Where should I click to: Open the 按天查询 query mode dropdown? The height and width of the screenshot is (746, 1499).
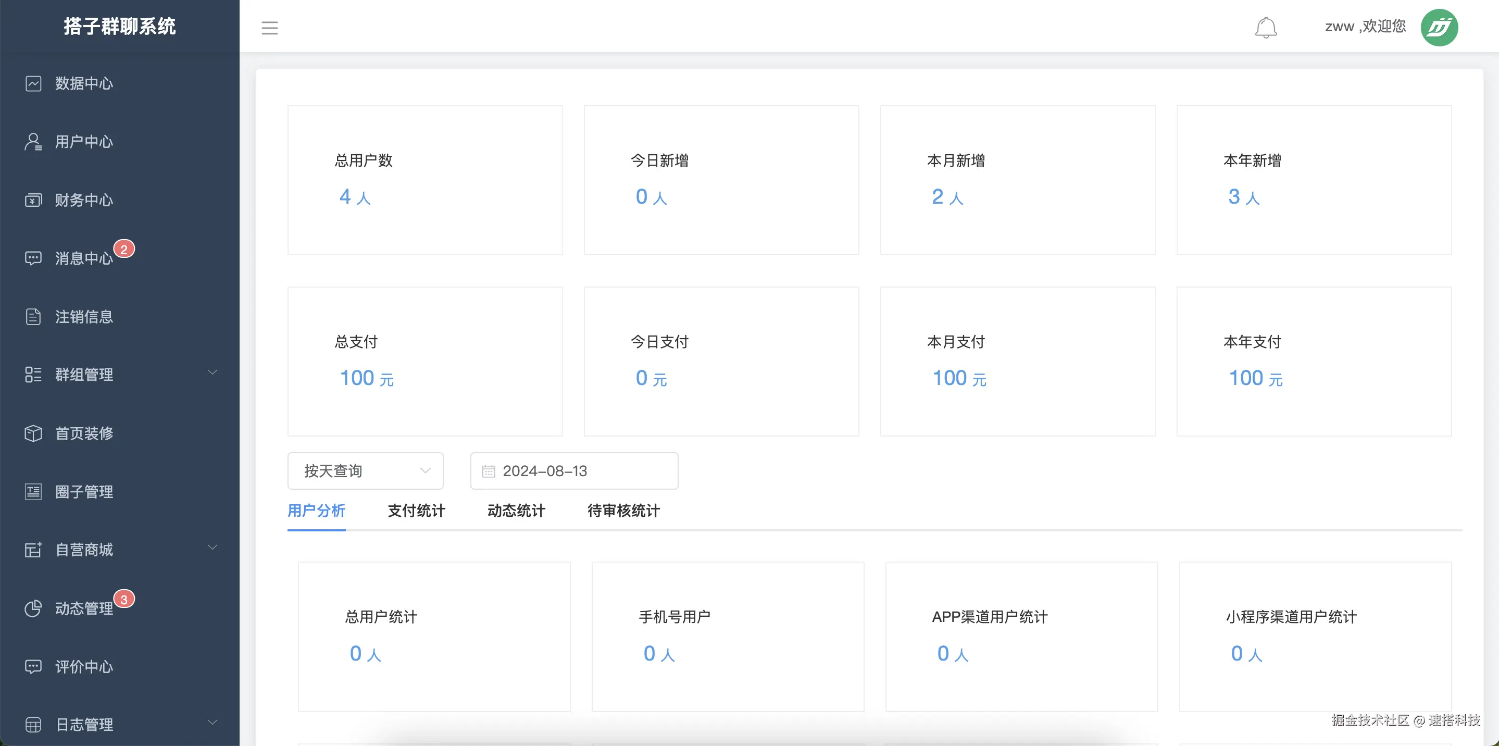click(x=365, y=471)
